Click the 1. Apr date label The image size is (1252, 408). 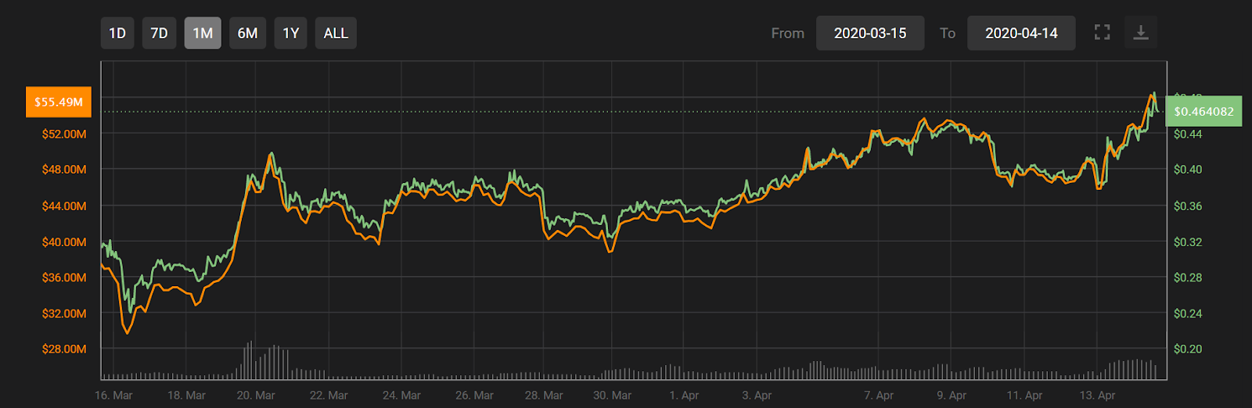pos(684,395)
